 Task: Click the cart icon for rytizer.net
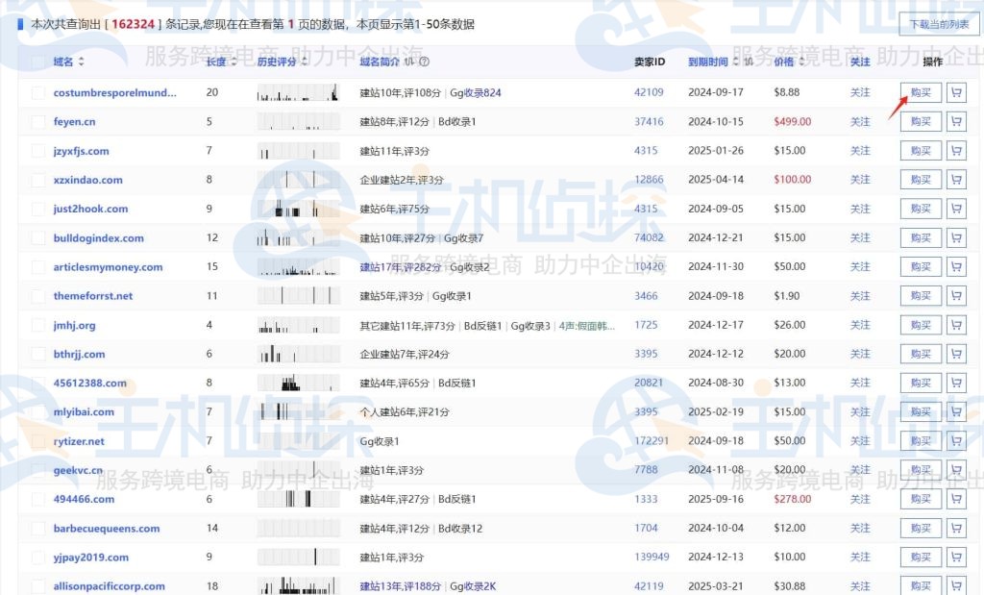[956, 440]
